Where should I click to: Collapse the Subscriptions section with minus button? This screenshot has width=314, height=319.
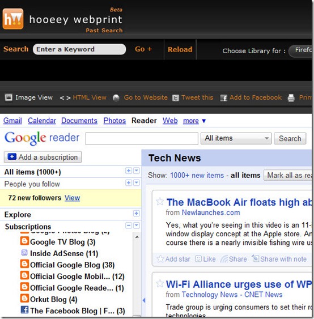pos(129,226)
